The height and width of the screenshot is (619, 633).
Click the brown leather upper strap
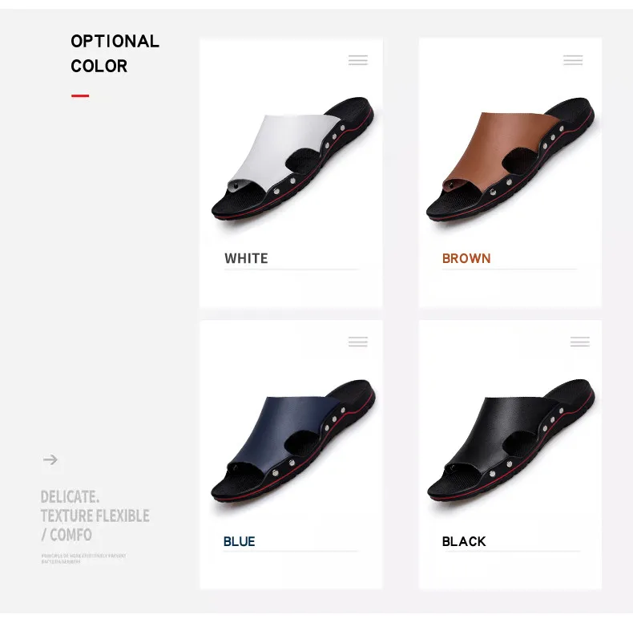pyautogui.click(x=501, y=148)
